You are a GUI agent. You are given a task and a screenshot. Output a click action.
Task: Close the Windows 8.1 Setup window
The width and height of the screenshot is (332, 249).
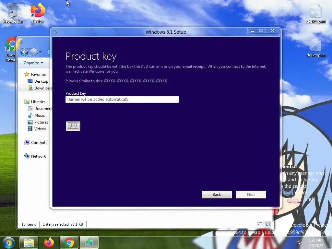click(x=272, y=31)
